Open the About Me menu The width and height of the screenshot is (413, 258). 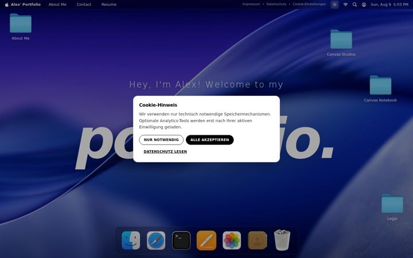pyautogui.click(x=57, y=5)
